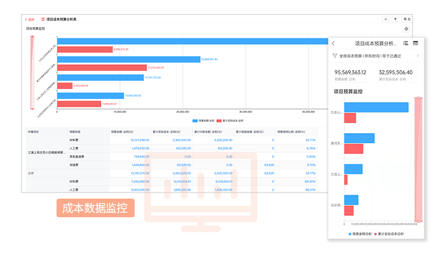The width and height of the screenshot is (448, 259).
Task: Tap the mobile panel back chevron
Action: click(x=333, y=43)
